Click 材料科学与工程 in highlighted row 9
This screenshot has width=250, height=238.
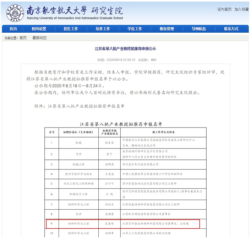pyautogui.click(x=78, y=224)
